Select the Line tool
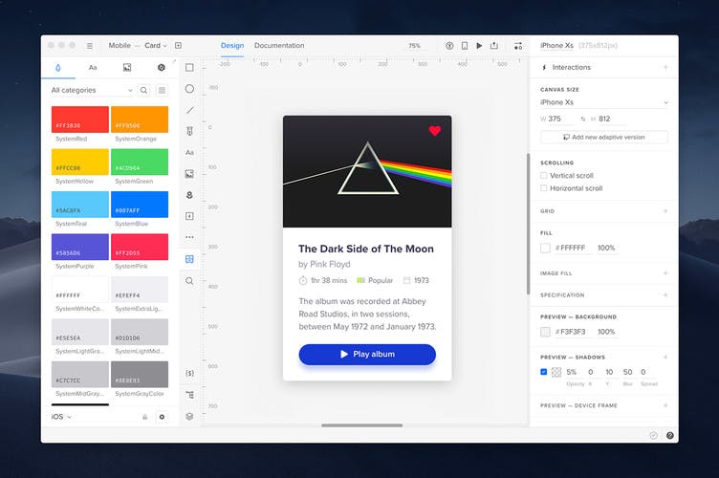Image resolution: width=719 pixels, height=478 pixels. click(x=189, y=110)
